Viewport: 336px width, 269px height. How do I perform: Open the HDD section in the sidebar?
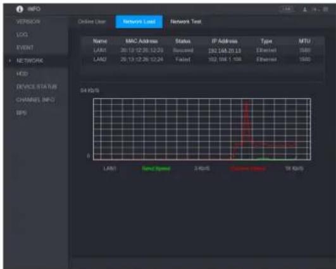22,74
